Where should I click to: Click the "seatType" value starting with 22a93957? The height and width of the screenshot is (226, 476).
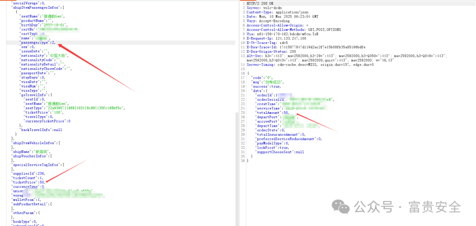(84, 109)
